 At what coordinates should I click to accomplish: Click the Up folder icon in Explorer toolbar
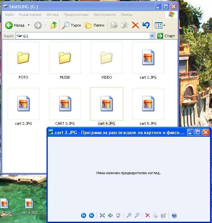(54, 25)
